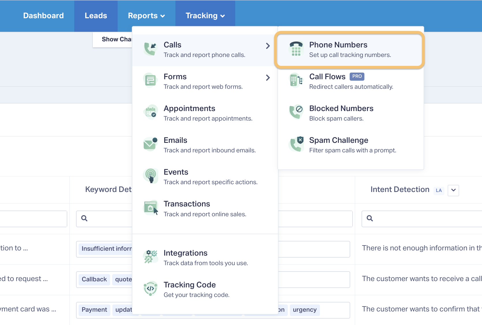Click the Integrations gears icon

151,257
